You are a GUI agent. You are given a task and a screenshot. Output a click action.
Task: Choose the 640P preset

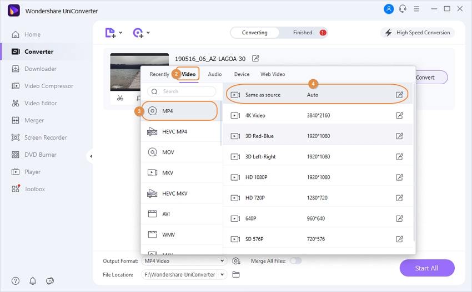click(317, 218)
